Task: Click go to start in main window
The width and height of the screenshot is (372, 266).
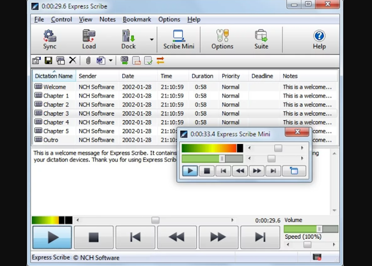Action: tap(135, 237)
